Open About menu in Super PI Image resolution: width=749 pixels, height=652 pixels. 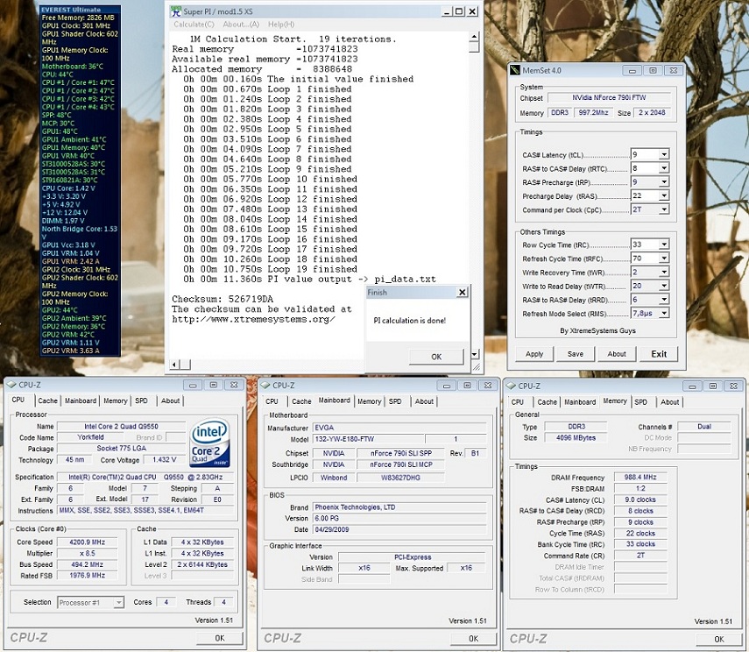coord(241,25)
